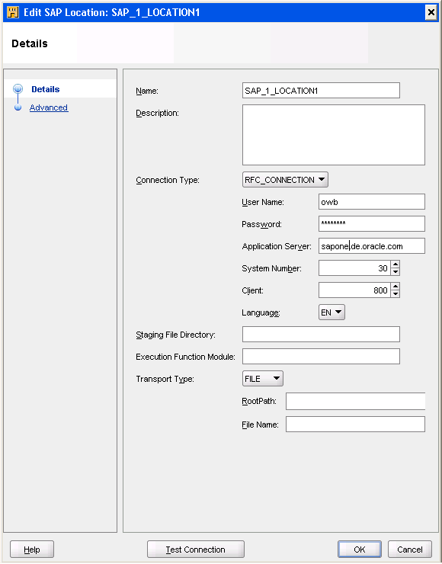The height and width of the screenshot is (564, 442).
Task: Decrement the Client value spinner
Action: [x=396, y=294]
